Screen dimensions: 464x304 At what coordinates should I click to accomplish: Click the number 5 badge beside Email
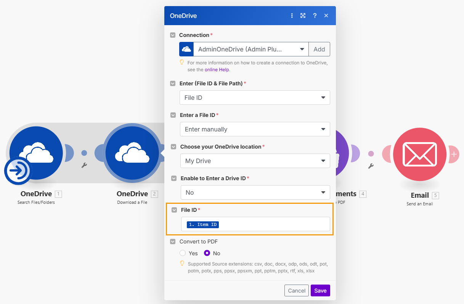(x=436, y=195)
